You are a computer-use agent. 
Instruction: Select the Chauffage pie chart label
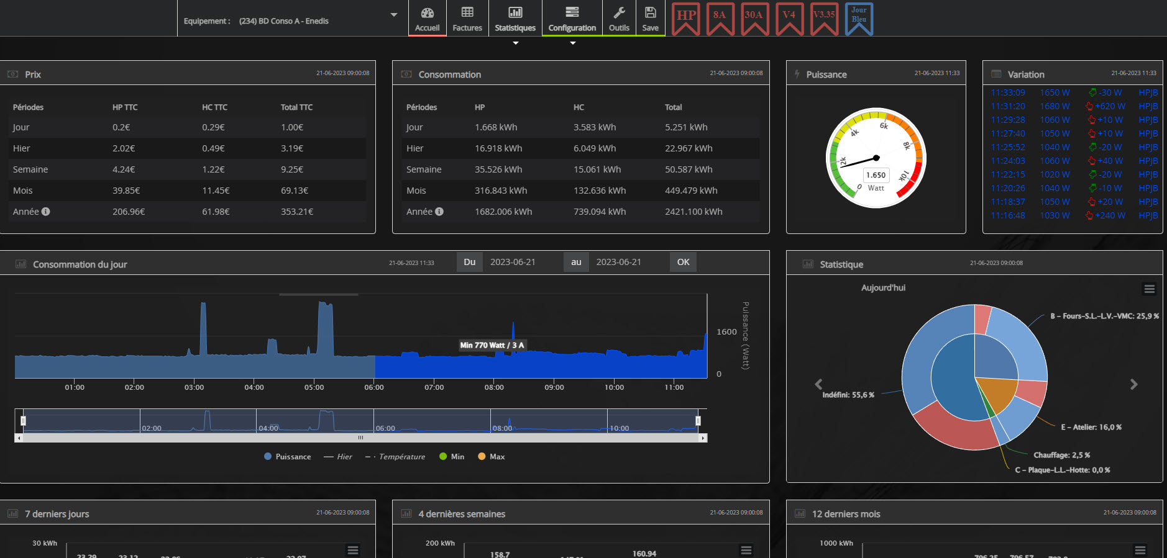1062,455
